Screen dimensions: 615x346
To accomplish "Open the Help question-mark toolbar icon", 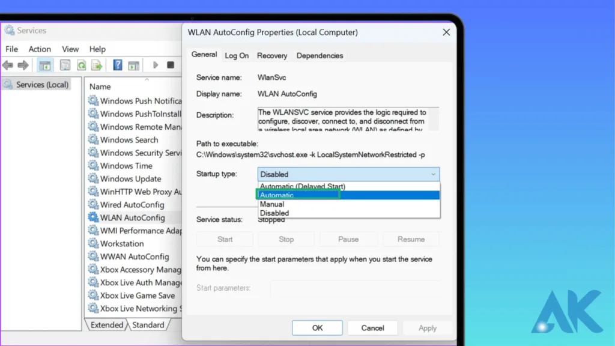I will pyautogui.click(x=117, y=65).
